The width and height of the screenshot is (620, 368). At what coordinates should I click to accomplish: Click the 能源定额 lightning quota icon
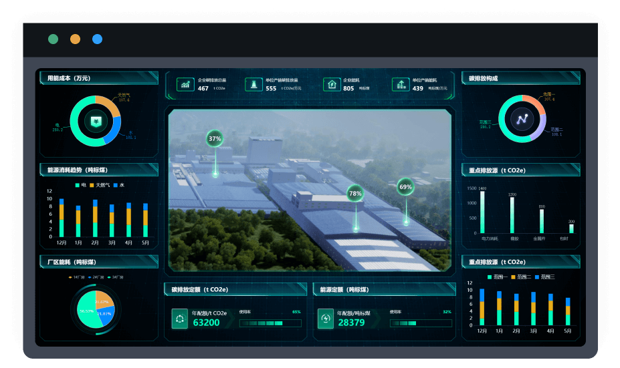click(x=325, y=319)
